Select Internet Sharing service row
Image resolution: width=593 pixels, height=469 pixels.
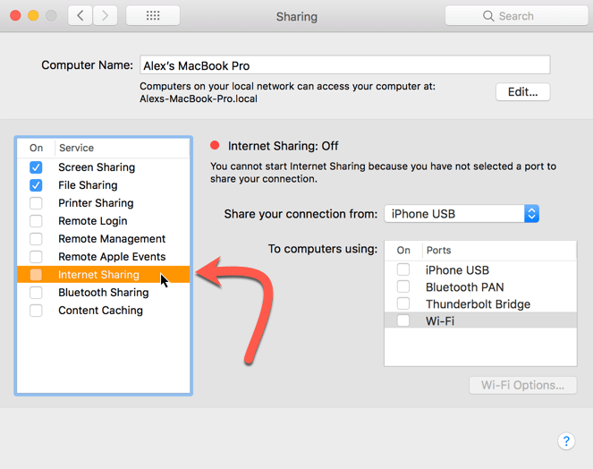[103, 275]
